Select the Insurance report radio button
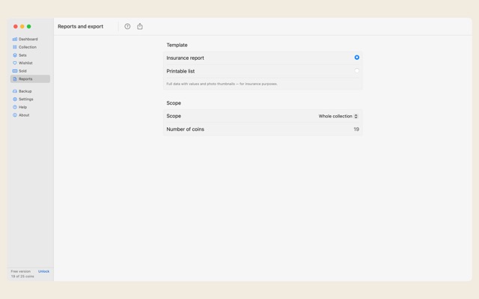The image size is (479, 299). click(356, 58)
